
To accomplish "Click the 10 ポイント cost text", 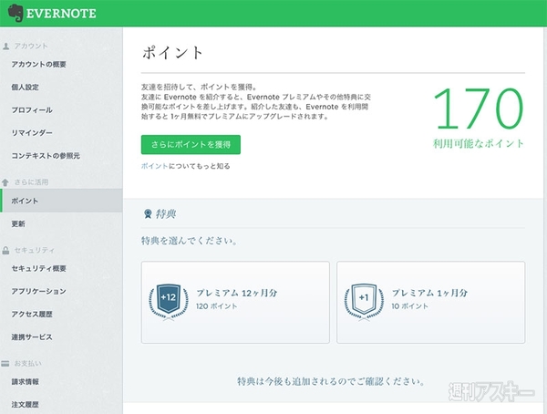I will point(409,306).
